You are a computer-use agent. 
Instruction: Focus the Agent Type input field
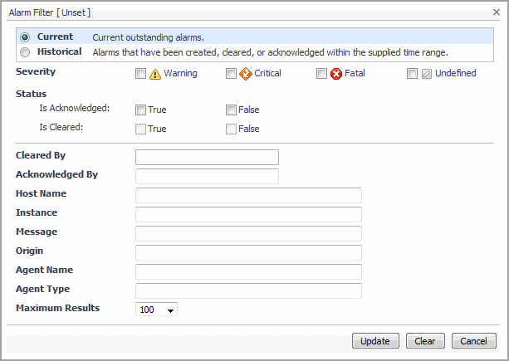point(248,290)
